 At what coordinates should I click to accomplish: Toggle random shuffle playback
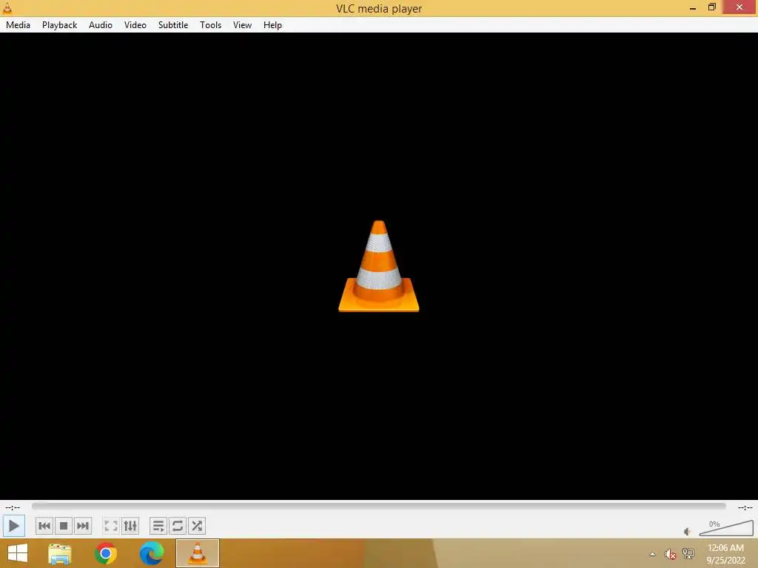pos(197,526)
